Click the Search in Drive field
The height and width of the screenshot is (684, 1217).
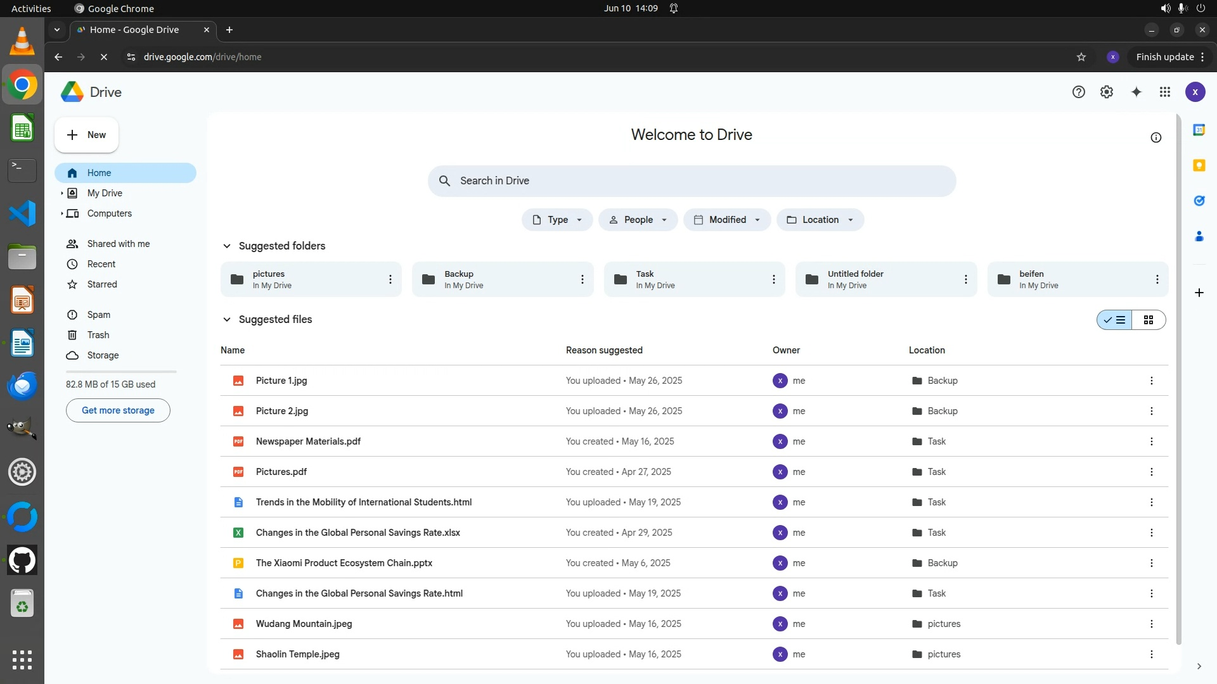click(x=691, y=181)
